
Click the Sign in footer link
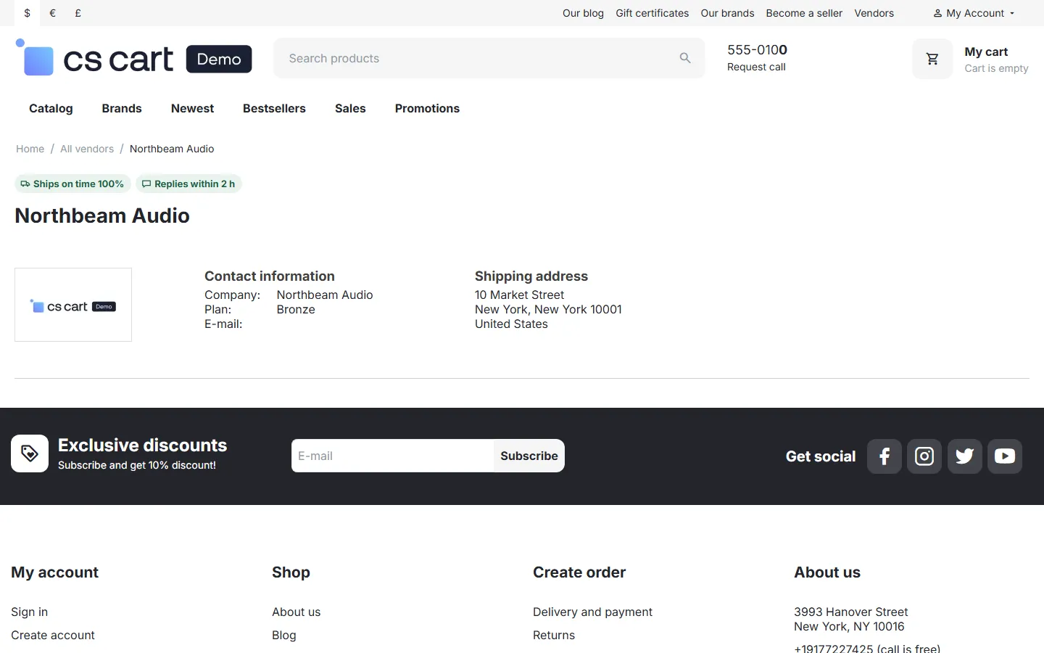click(29, 612)
